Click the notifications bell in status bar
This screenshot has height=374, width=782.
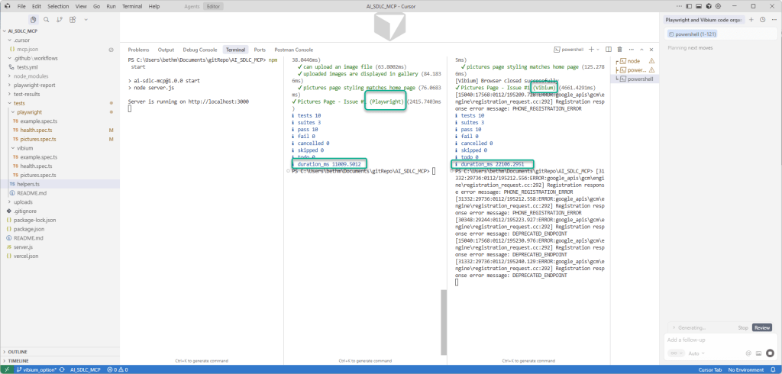[x=774, y=369]
